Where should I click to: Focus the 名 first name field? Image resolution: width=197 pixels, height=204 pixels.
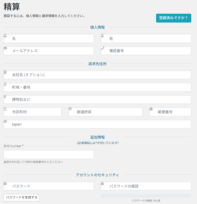(49, 38)
